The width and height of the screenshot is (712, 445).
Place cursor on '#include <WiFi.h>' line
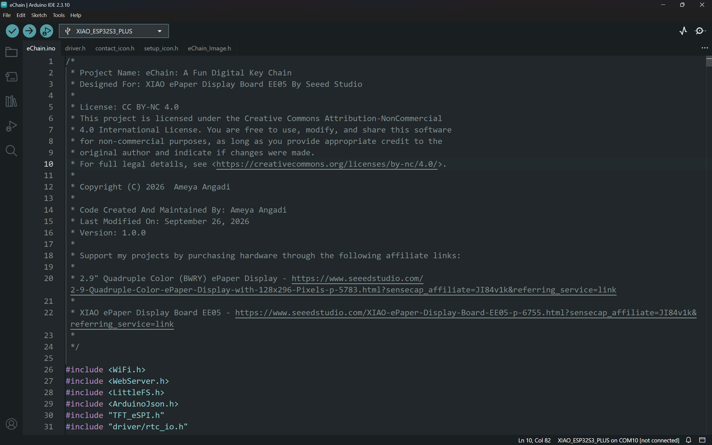click(105, 369)
